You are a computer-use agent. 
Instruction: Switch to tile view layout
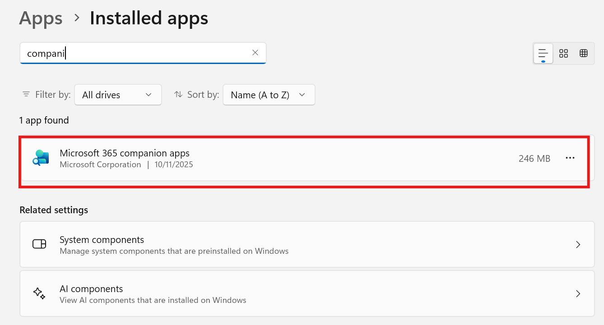click(x=563, y=53)
